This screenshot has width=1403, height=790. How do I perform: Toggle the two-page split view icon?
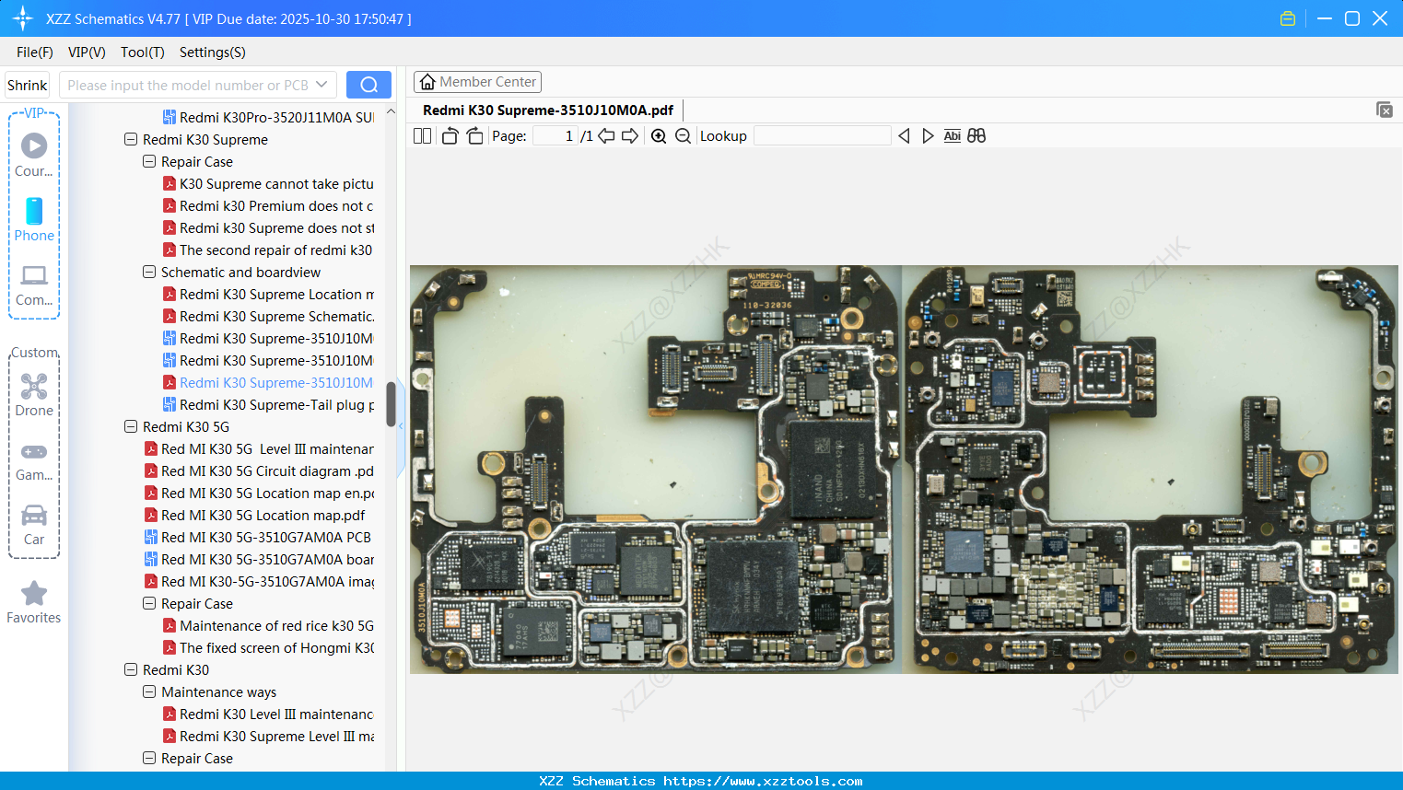(423, 136)
